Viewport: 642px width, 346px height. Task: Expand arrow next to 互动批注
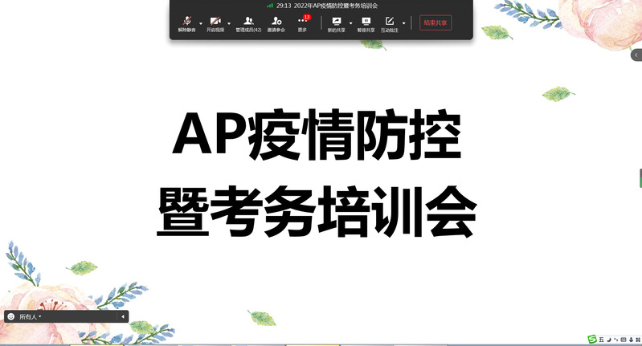403,23
